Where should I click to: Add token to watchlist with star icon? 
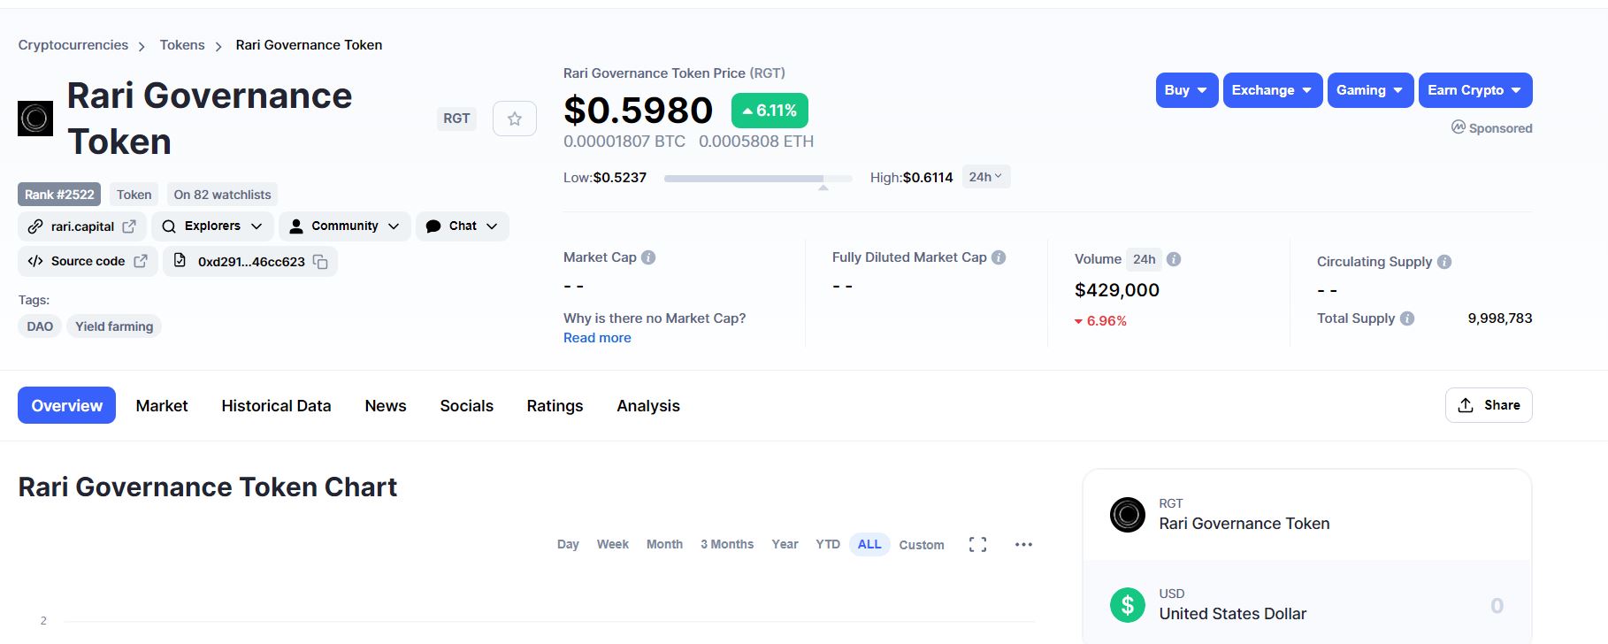click(514, 119)
